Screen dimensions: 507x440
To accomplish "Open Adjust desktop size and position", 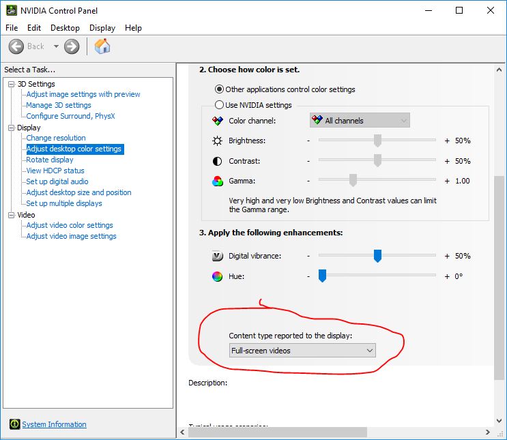I will [78, 192].
